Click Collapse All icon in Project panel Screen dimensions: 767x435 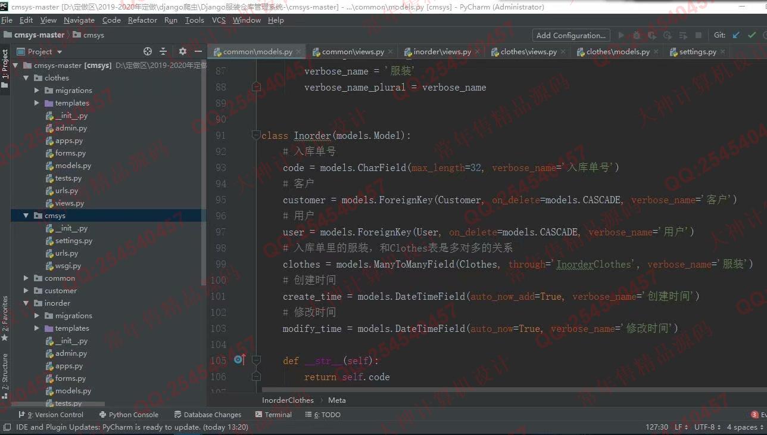pos(163,52)
